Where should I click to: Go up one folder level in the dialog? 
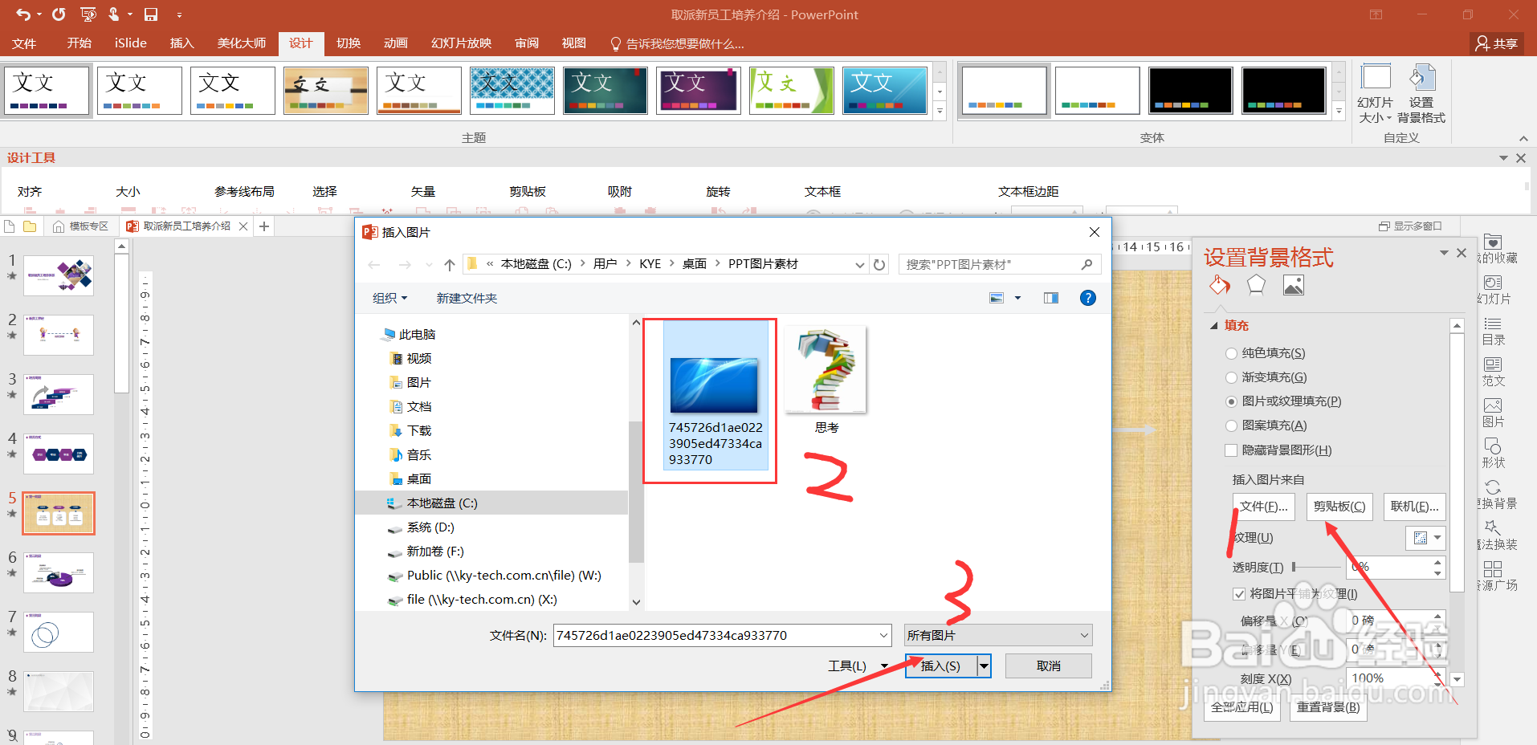(x=450, y=264)
